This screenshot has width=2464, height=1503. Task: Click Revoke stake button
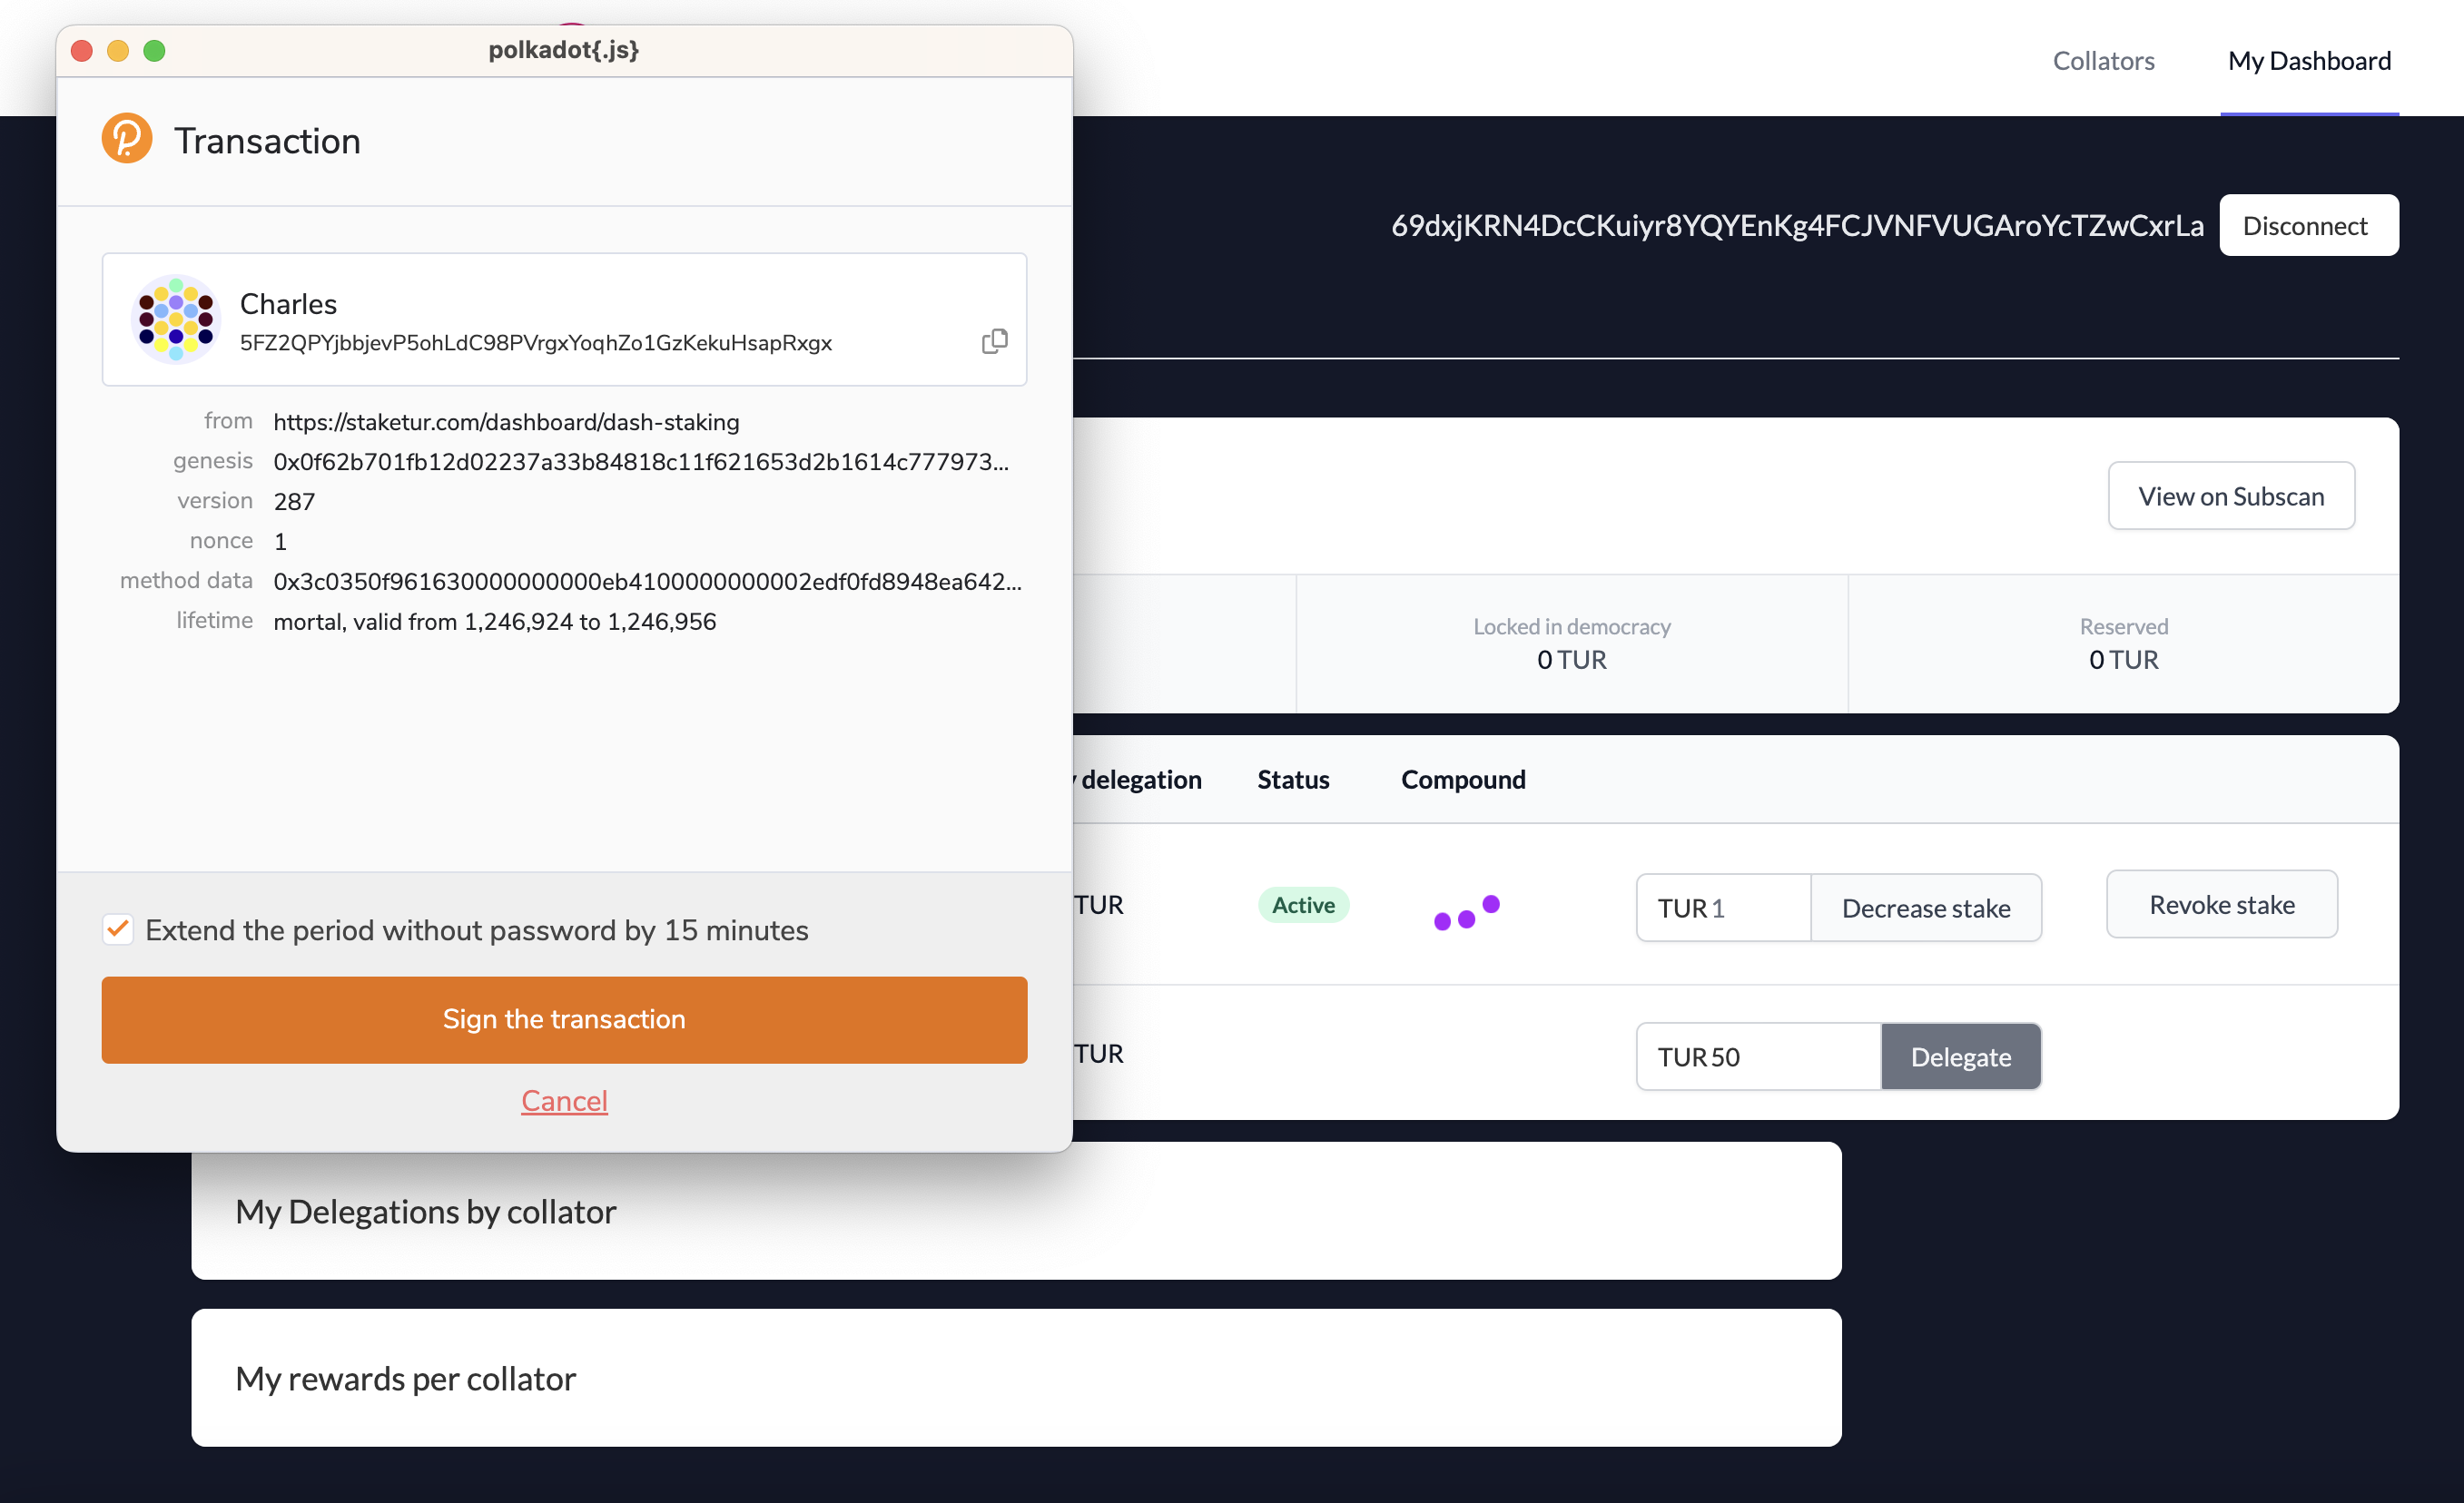(2221, 904)
